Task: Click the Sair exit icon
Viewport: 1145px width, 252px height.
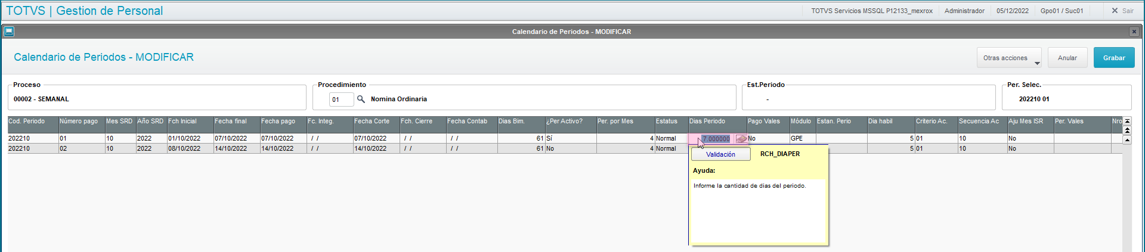Action: (x=1115, y=11)
